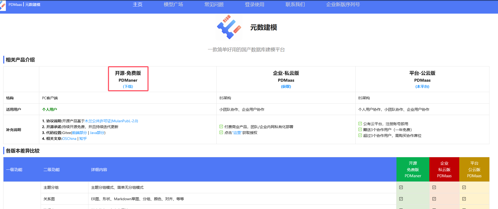
Task: Click check icon beside 赠送3个协作用户
Action: click(360, 129)
